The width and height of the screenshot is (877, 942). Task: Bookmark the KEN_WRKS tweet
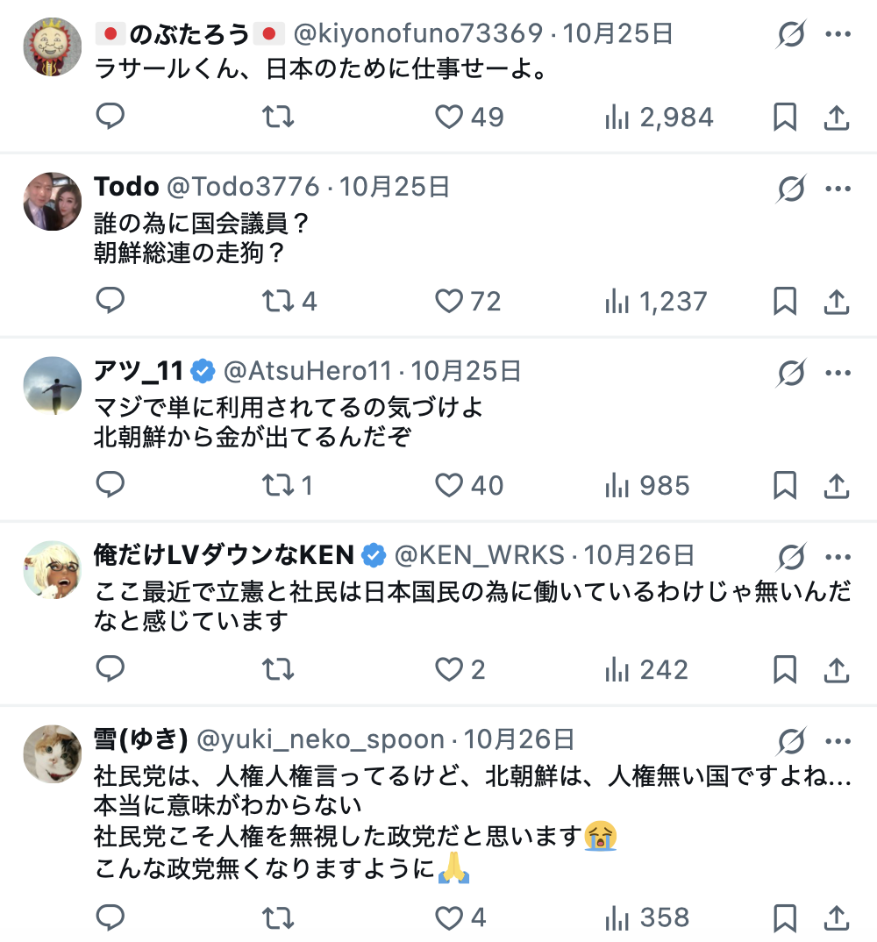[785, 669]
